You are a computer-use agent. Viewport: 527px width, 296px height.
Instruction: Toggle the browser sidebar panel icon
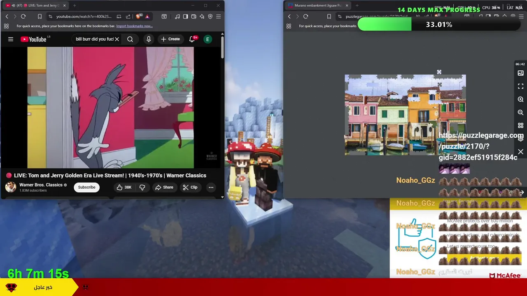click(x=185, y=16)
